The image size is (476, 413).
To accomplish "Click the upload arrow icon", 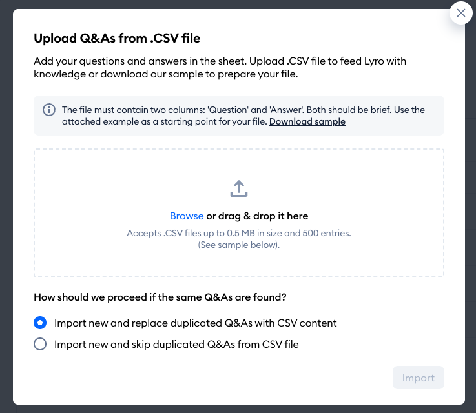I will (x=239, y=188).
